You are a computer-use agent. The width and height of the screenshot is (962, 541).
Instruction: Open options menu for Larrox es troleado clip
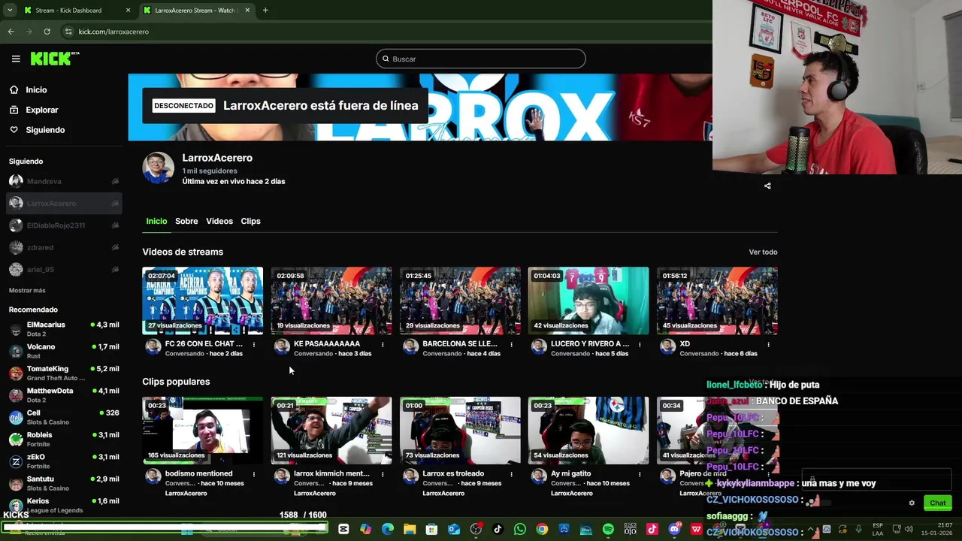coord(511,475)
